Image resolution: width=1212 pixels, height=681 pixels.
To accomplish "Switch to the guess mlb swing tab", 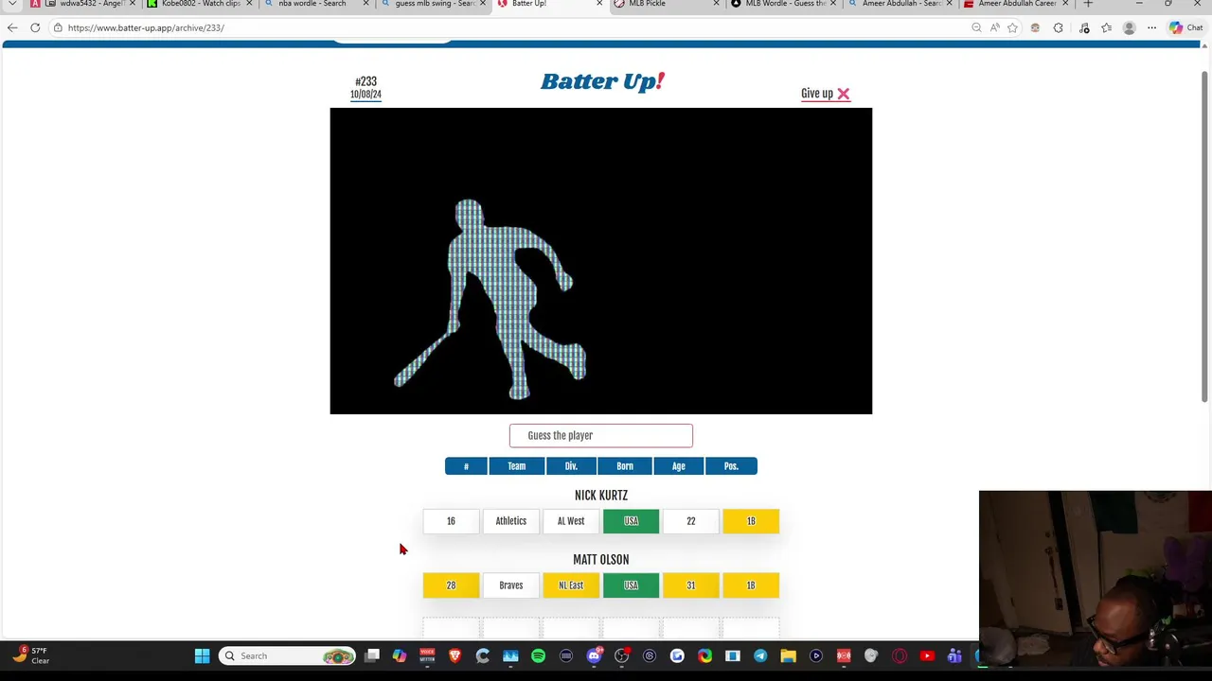I will (435, 4).
